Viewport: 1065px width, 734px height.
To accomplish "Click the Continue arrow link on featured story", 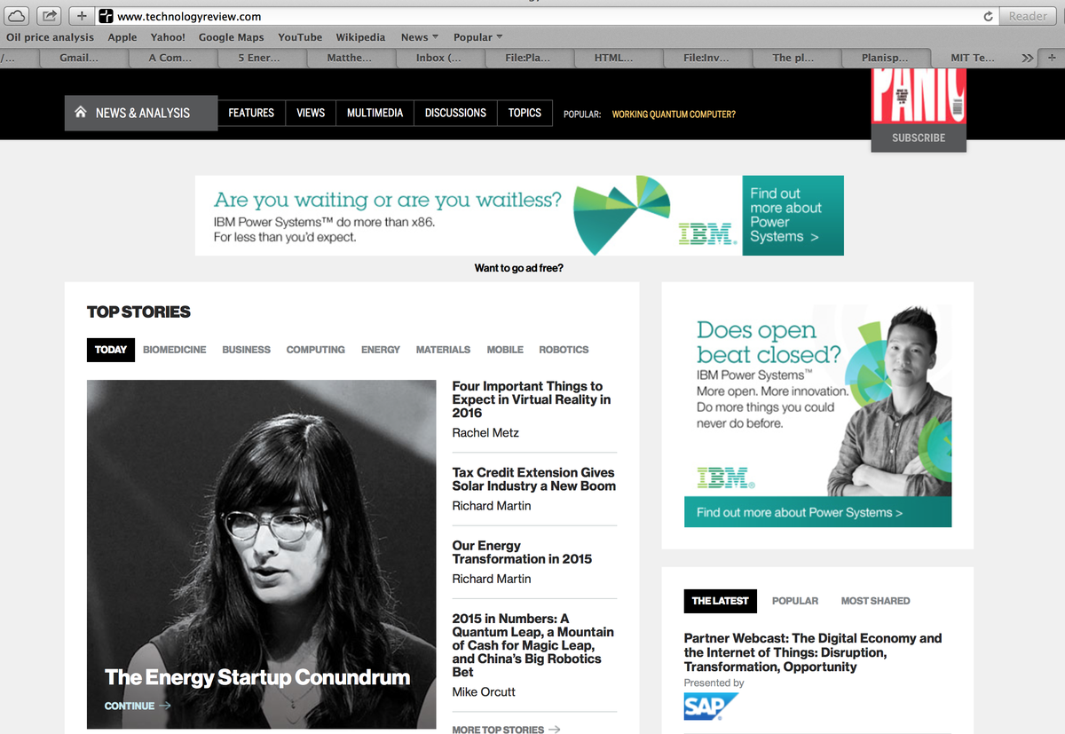I will (x=138, y=706).
